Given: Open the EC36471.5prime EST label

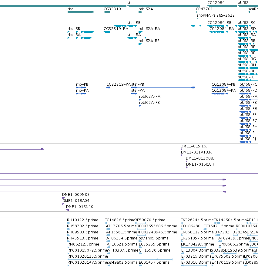Looking at the screenshot, I should tap(219, 226).
